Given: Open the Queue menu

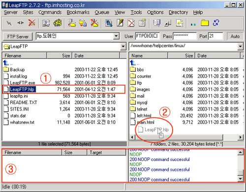Looking at the screenshot, I should click(102, 12).
